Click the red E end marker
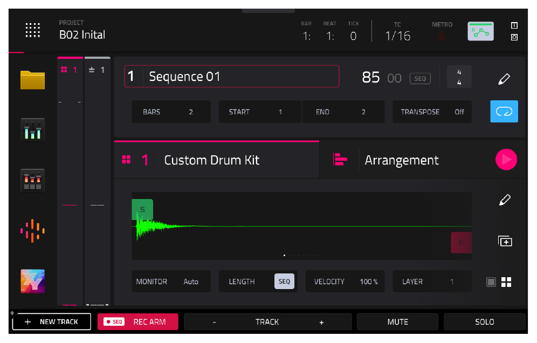This screenshot has height=343, width=537. (462, 242)
